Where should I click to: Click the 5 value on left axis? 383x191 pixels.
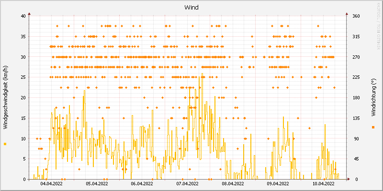[x=24, y=159]
